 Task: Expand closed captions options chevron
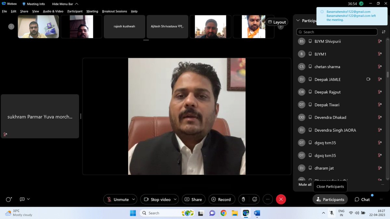(28, 199)
